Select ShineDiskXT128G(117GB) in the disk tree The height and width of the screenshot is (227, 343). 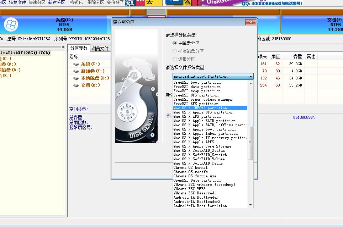25,53
